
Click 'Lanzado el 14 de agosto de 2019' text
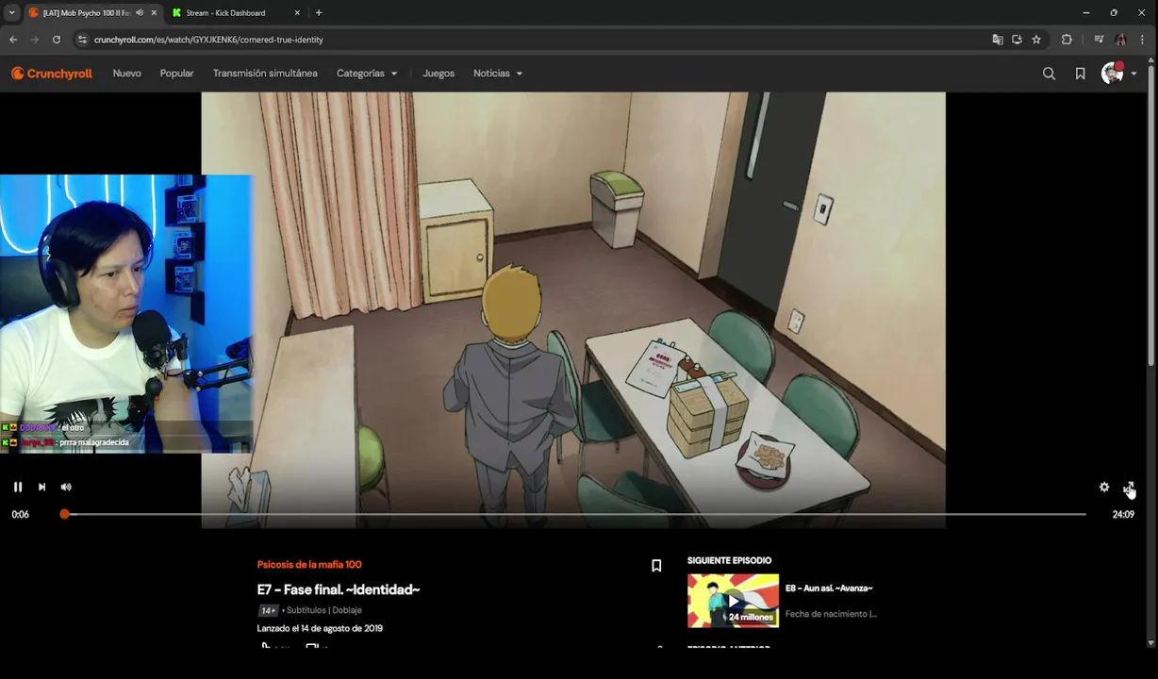pos(320,628)
